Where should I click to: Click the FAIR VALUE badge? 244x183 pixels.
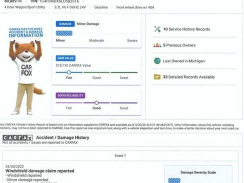click(x=65, y=58)
